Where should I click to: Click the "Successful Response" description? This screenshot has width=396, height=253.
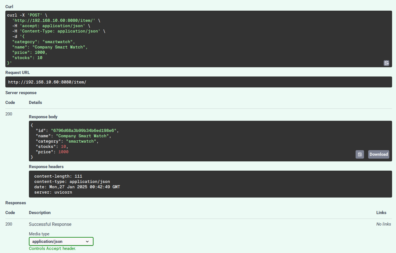point(50,224)
